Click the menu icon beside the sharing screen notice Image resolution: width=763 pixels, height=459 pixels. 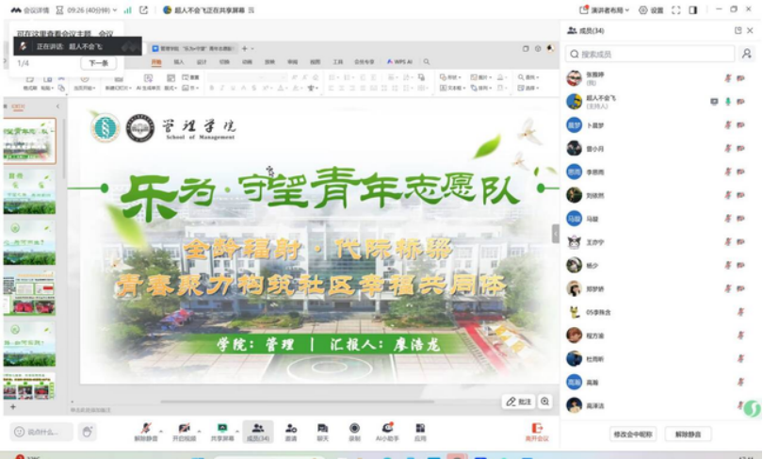pos(252,9)
